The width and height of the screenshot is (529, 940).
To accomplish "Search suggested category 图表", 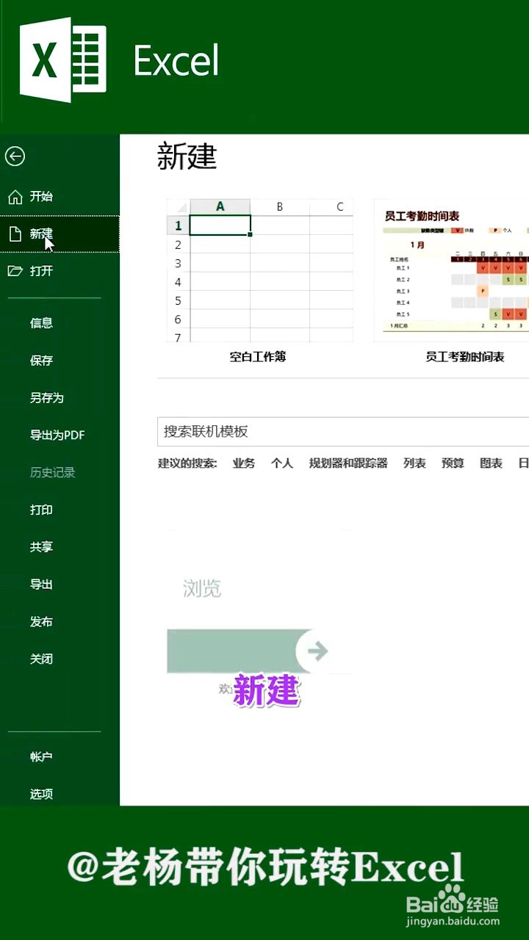I will pos(491,463).
